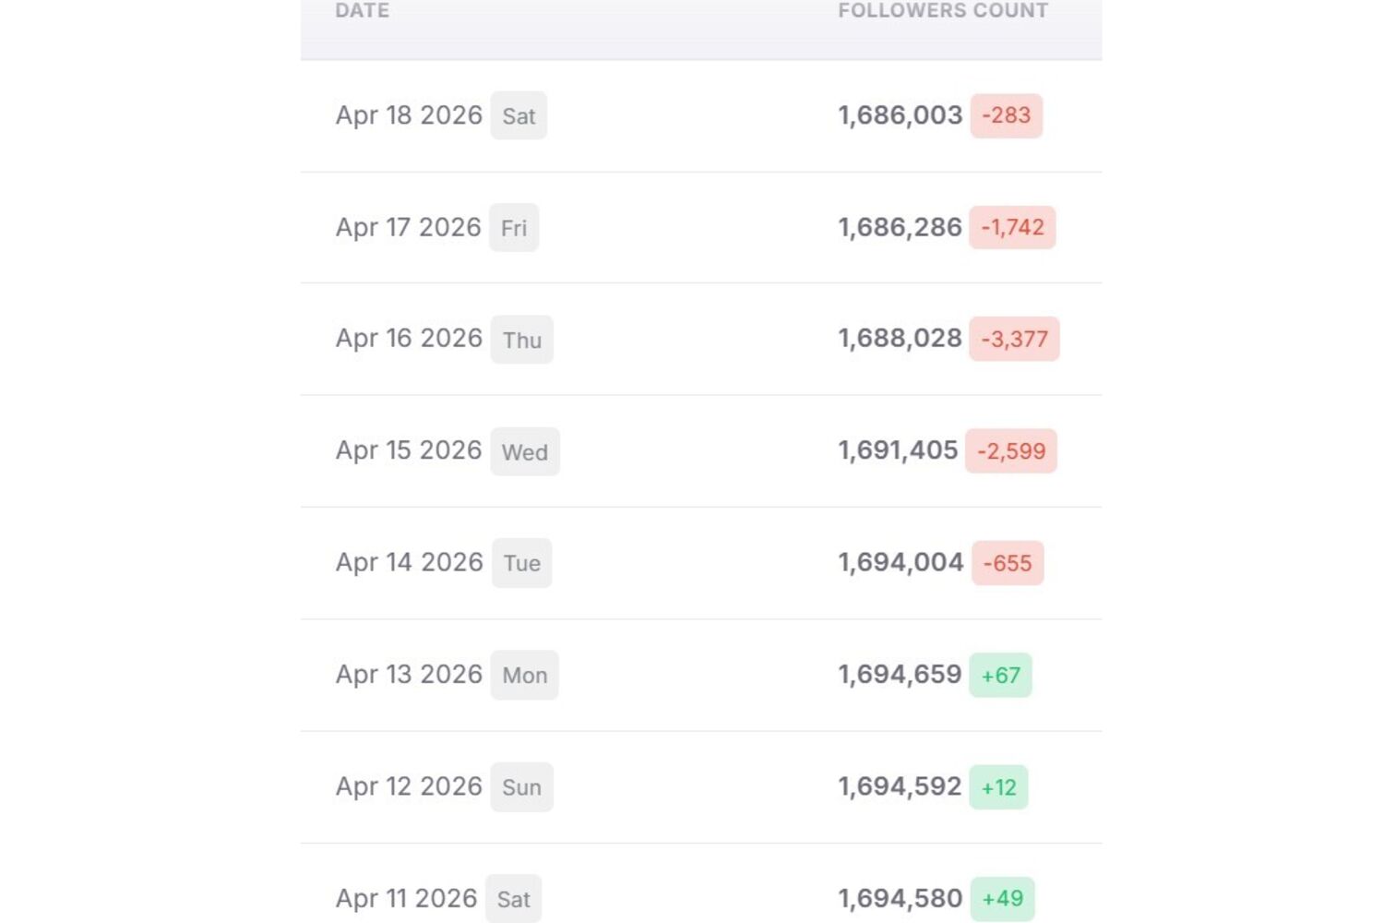Click the -1,742 change badge
Image resolution: width=1384 pixels, height=923 pixels.
point(1012,228)
